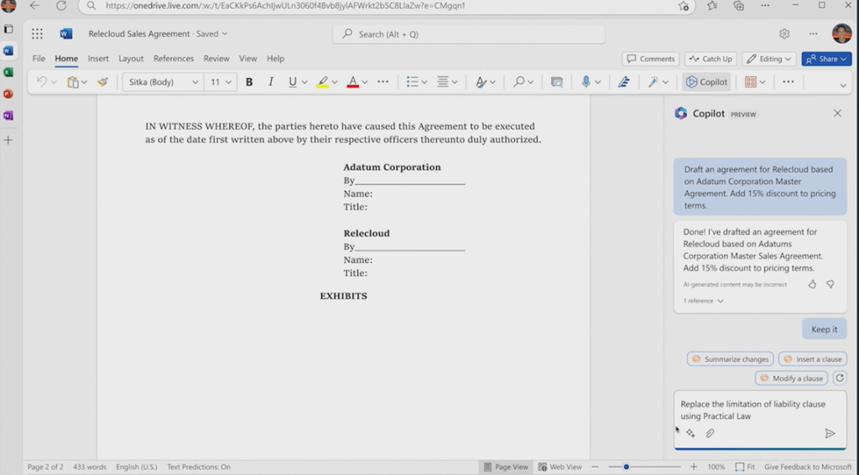
Task: Click the Dictate microphone icon
Action: pyautogui.click(x=586, y=82)
